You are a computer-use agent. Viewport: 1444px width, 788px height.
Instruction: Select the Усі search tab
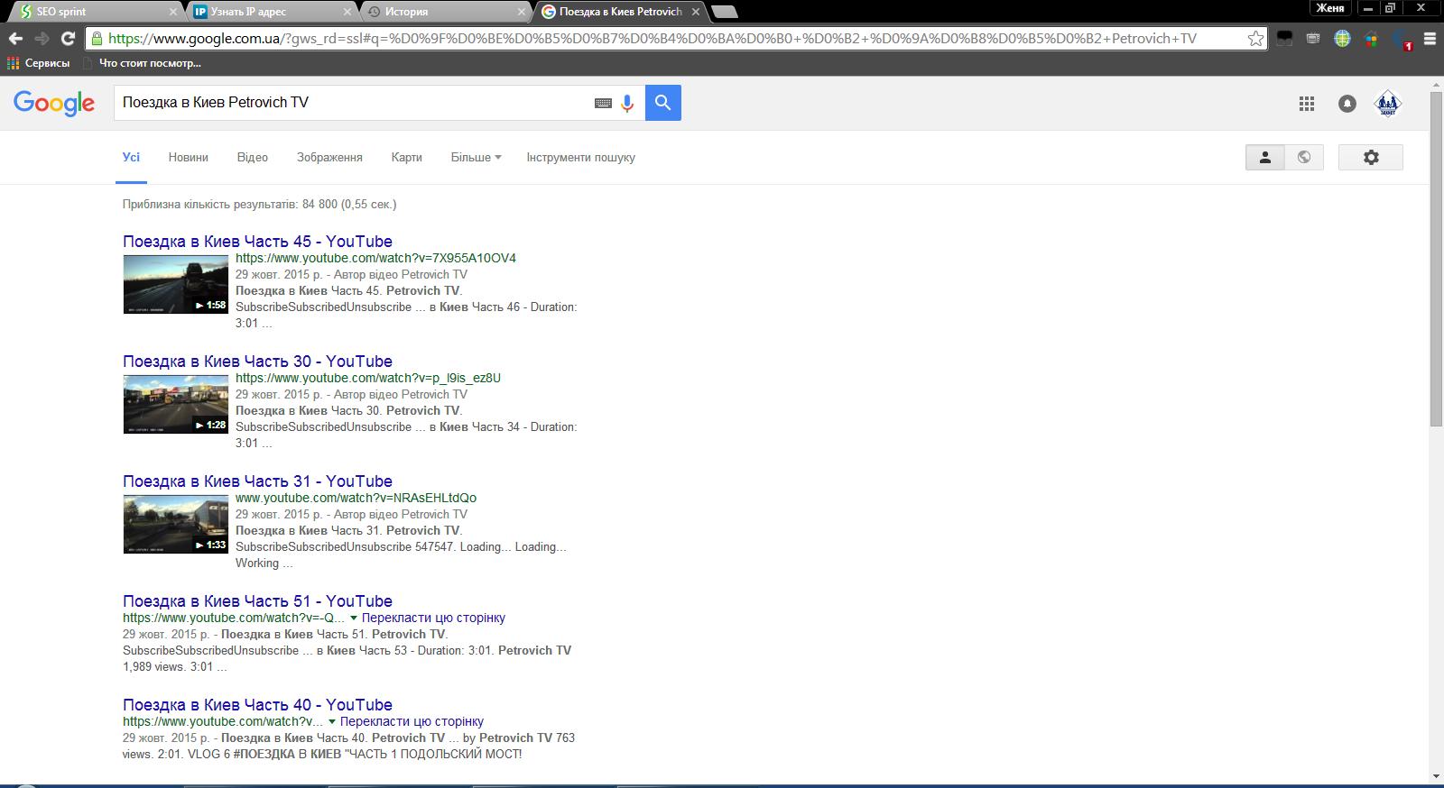click(x=131, y=157)
